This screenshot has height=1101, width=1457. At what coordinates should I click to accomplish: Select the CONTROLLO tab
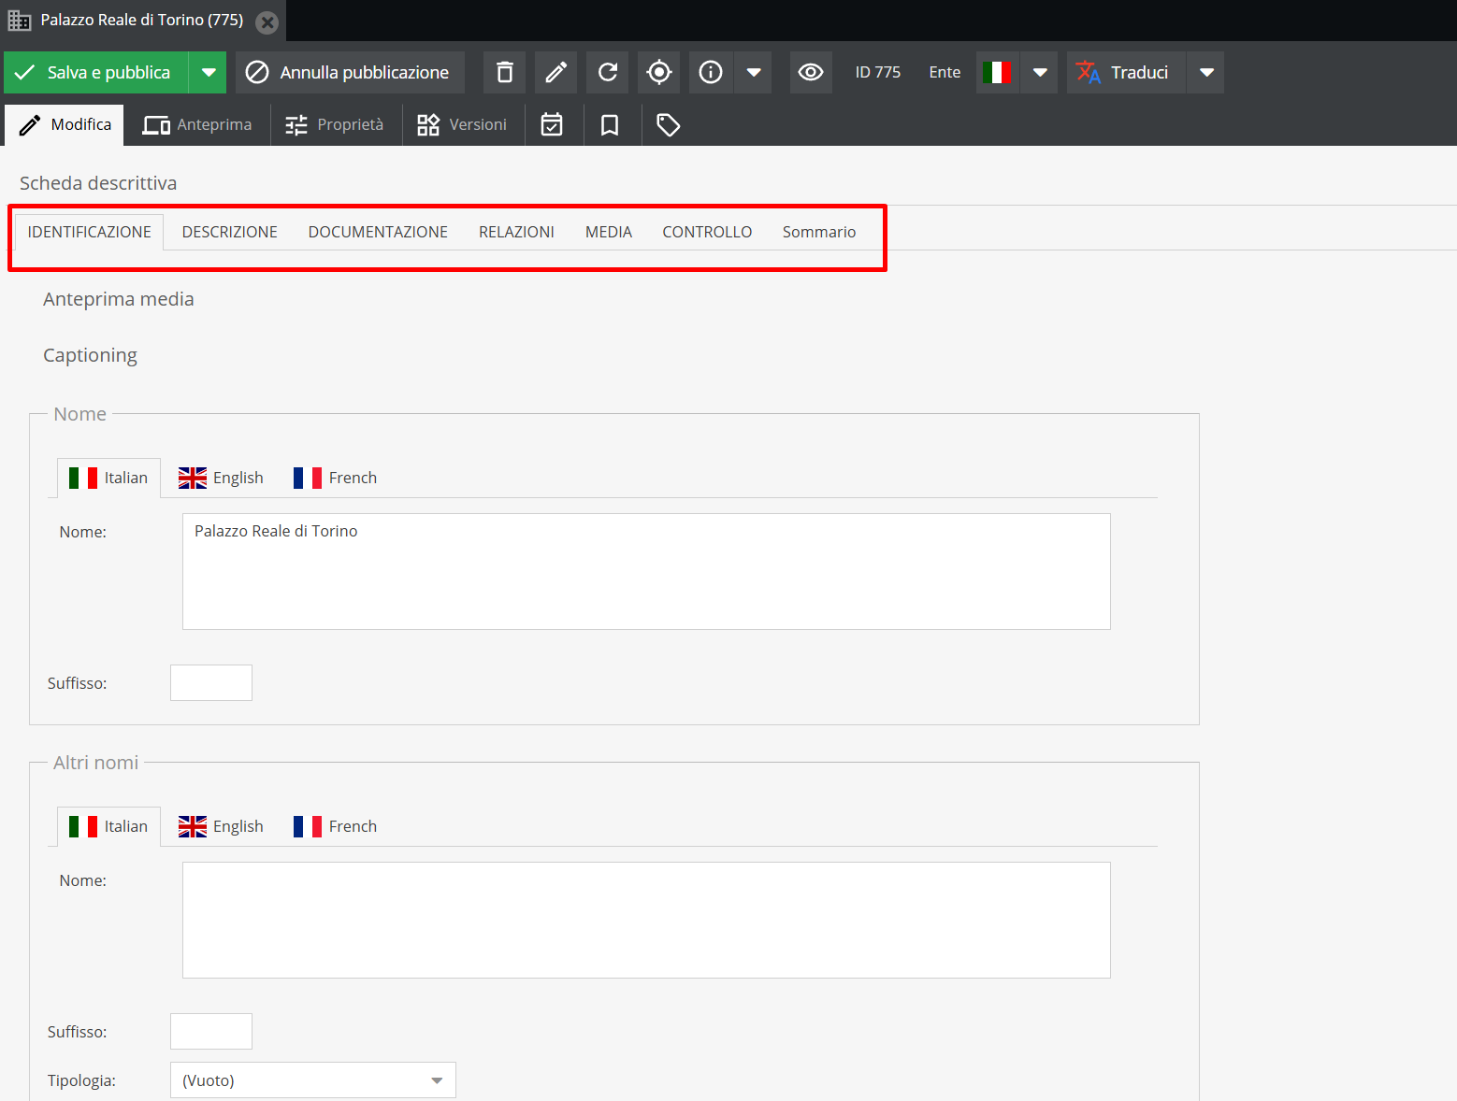707,232
